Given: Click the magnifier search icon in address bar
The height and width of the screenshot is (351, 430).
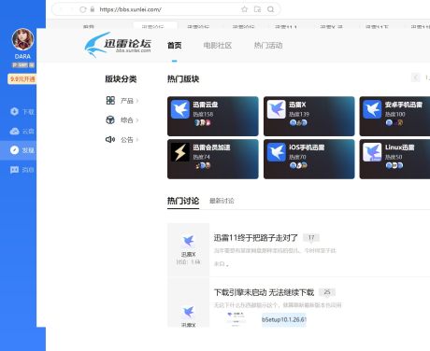Looking at the screenshot, I should 270,9.
